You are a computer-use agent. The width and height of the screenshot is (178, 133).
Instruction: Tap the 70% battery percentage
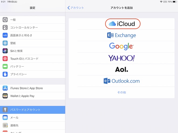pos(170,2)
